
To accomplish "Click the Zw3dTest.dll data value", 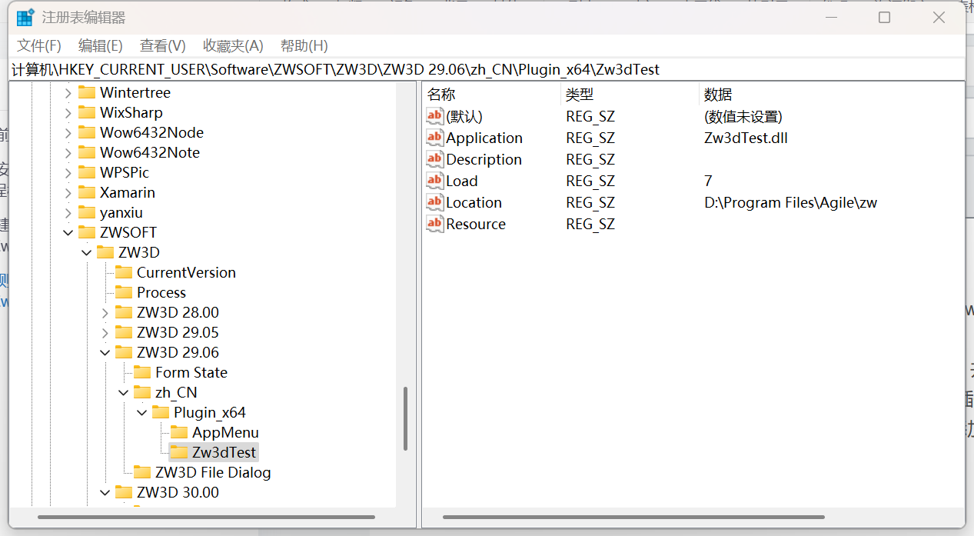I will tap(746, 138).
